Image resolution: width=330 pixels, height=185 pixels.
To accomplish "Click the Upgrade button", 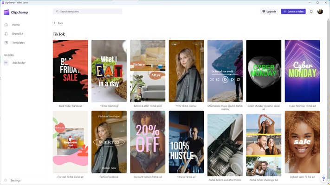I will tap(269, 12).
